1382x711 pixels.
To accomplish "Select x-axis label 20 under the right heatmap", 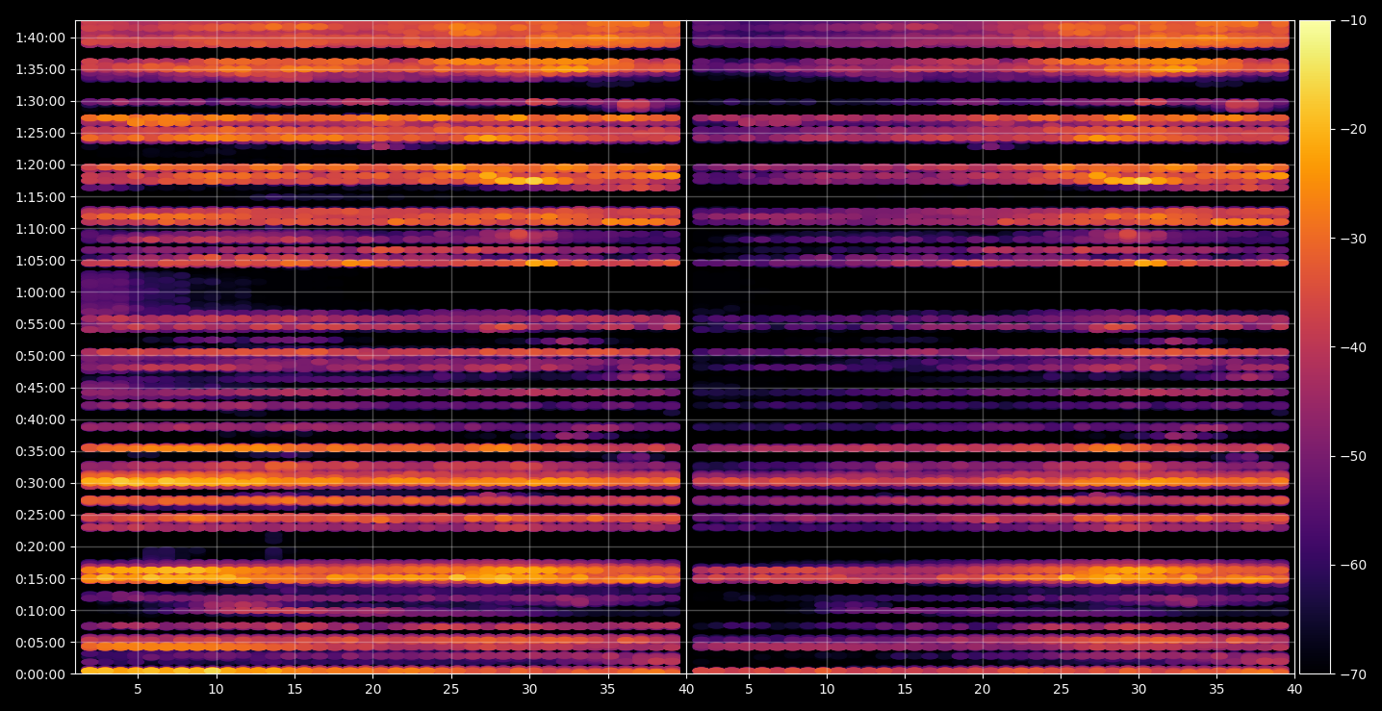I will (983, 689).
